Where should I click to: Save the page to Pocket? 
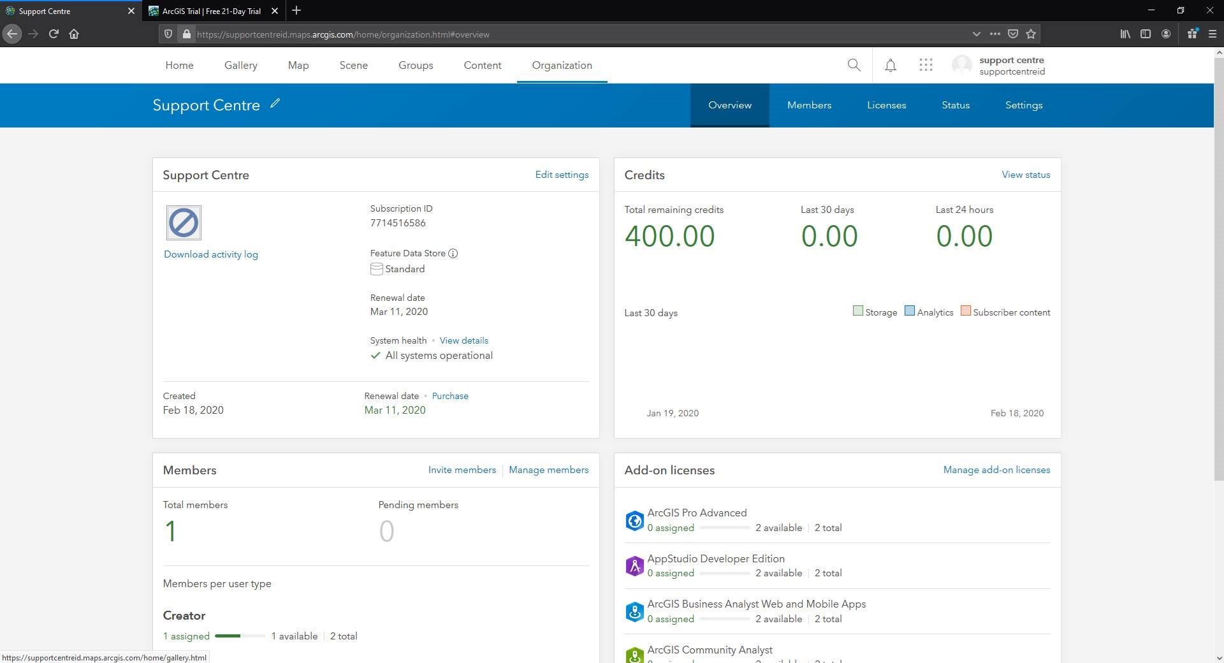[x=1012, y=34]
